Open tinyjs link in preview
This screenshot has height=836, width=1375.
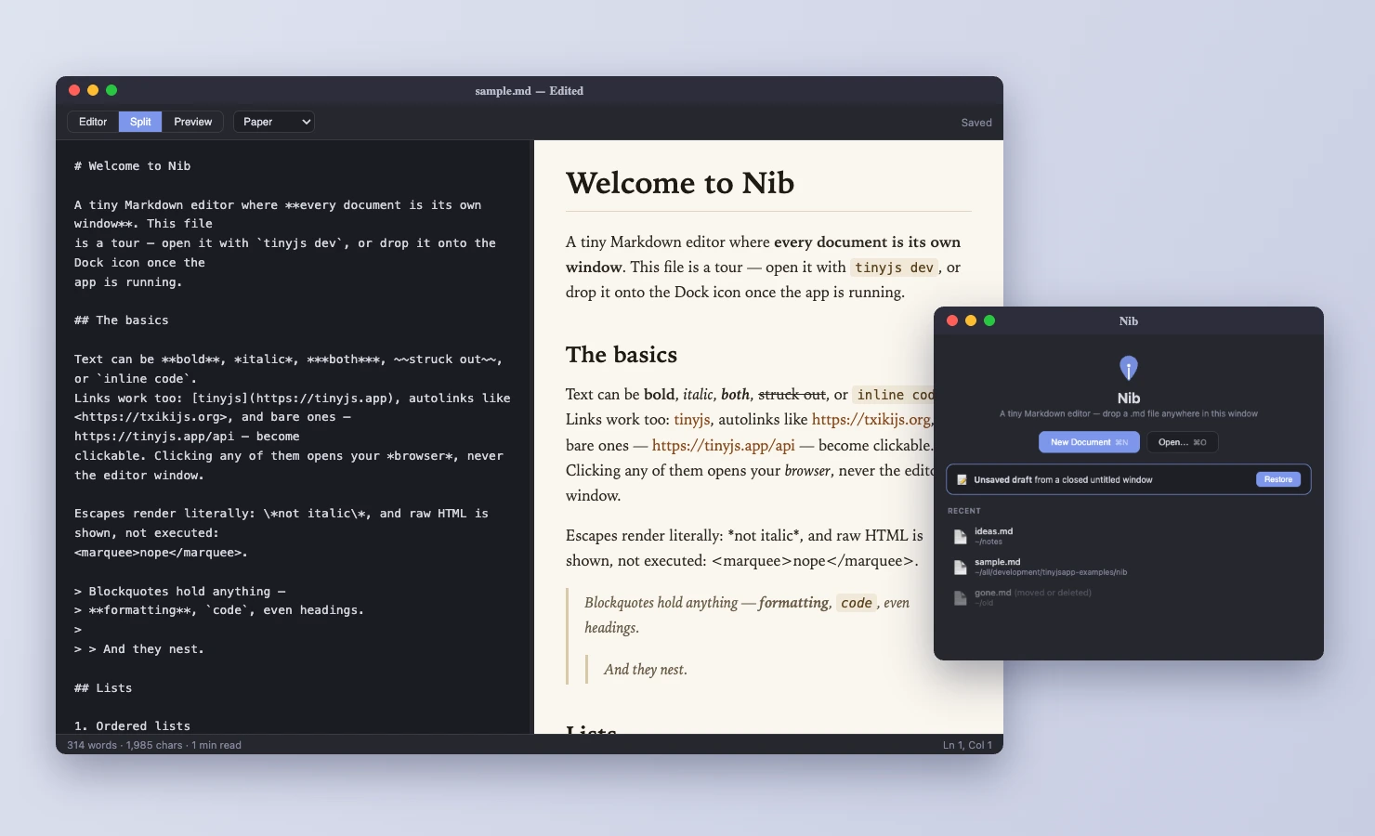coord(692,420)
